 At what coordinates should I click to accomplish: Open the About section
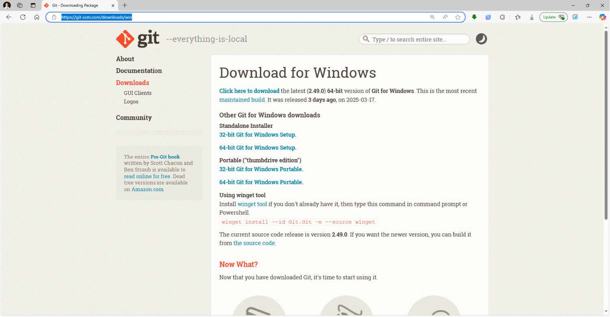(x=125, y=59)
